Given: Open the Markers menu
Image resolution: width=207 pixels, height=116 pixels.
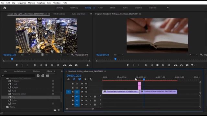Looking at the screenshot, I should pyautogui.click(x=32, y=3).
